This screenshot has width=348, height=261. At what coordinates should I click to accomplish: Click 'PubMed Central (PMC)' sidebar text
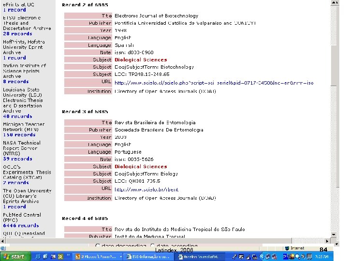(22, 217)
